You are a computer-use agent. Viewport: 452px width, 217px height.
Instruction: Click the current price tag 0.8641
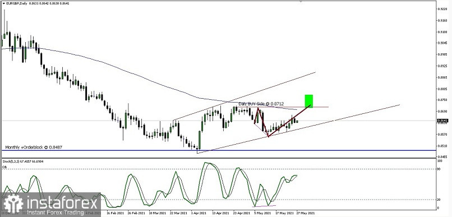point(442,121)
